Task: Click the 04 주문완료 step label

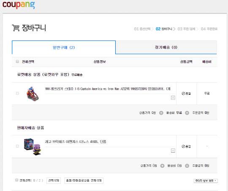Action: (x=209, y=29)
